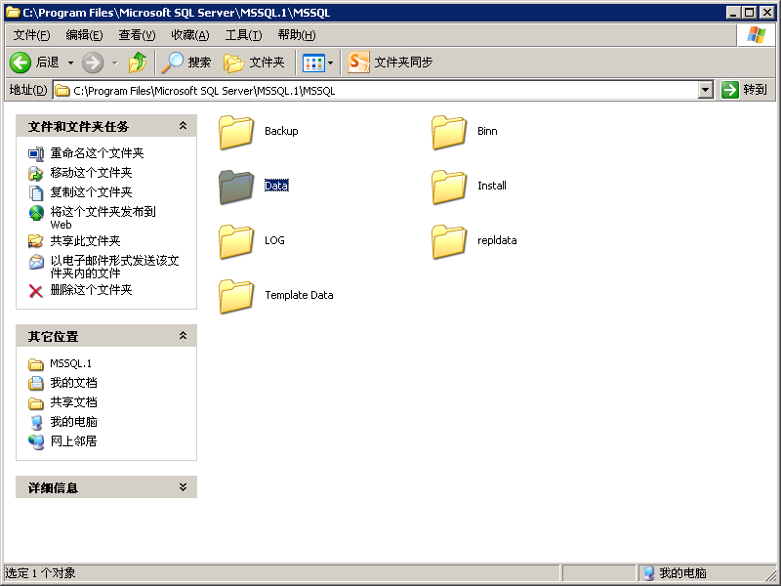
Task: Expand the address bar dropdown arrow
Action: click(705, 90)
